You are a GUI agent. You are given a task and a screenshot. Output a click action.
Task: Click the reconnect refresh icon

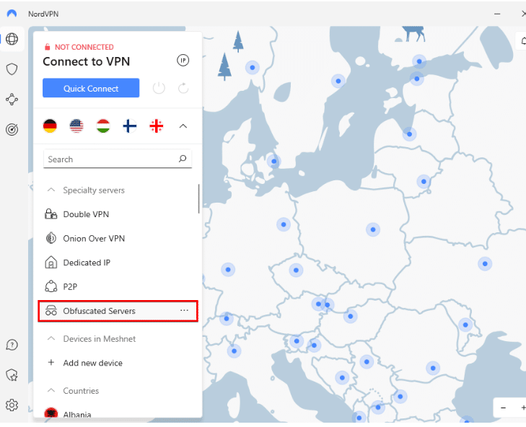(183, 88)
